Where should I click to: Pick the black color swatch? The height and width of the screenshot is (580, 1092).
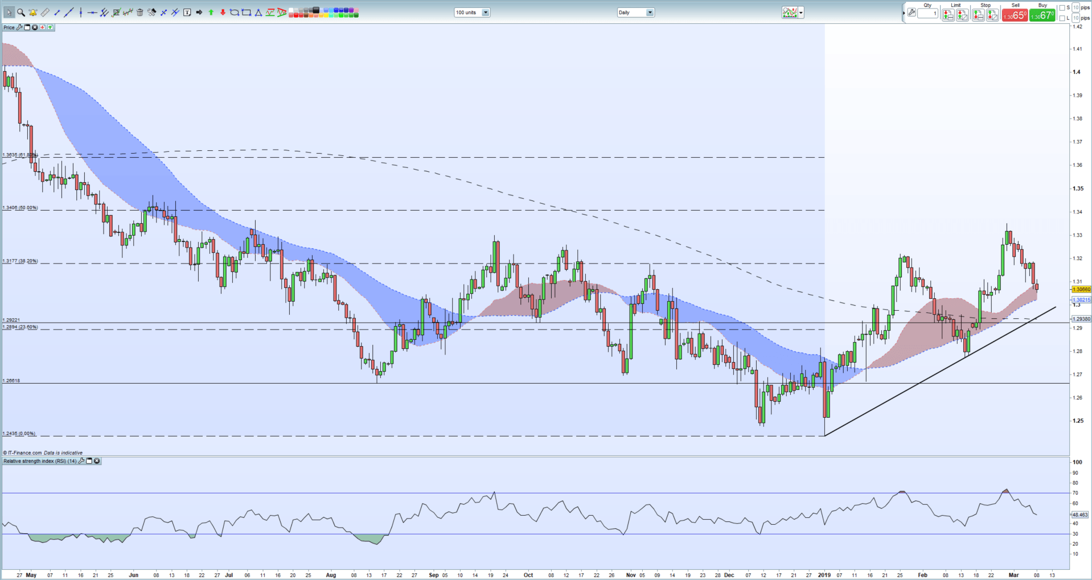coord(315,10)
